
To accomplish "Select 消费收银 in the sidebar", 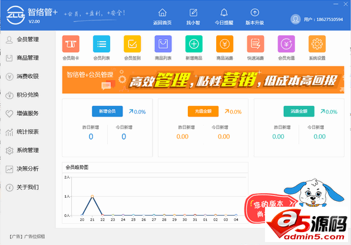I will (x=28, y=77).
